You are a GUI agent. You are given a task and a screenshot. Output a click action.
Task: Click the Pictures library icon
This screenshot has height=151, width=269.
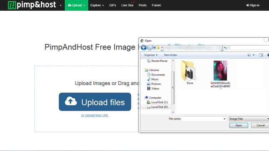(x=149, y=84)
